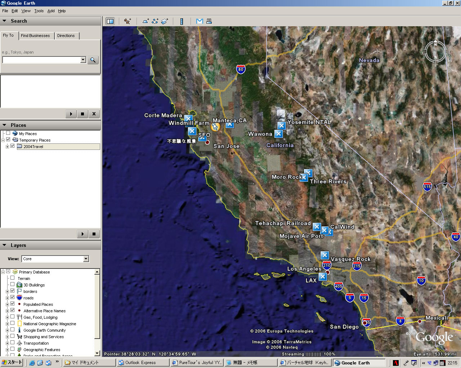Open the Edit menu

[15, 11]
